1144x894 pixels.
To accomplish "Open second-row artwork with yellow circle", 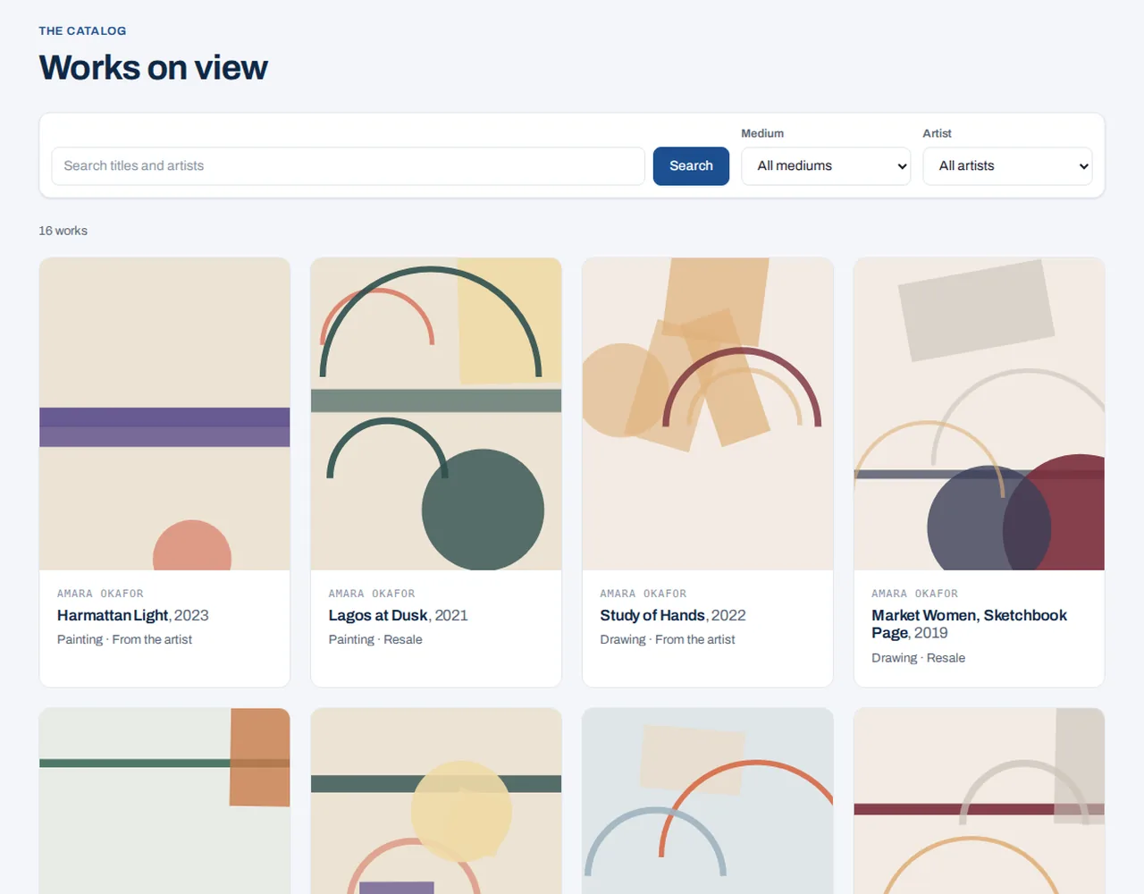I will click(x=436, y=801).
